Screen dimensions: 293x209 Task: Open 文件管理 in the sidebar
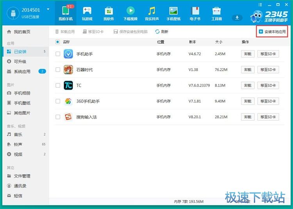point(22,176)
